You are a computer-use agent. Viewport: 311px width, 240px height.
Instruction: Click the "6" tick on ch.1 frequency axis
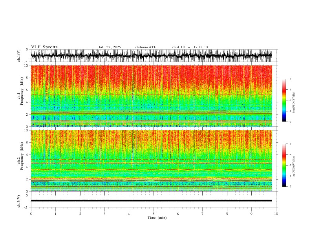click(x=27, y=90)
